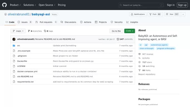Open the Pull requests tab
Image resolution: width=190 pixels, height=107 pixels.
pos(46,22)
